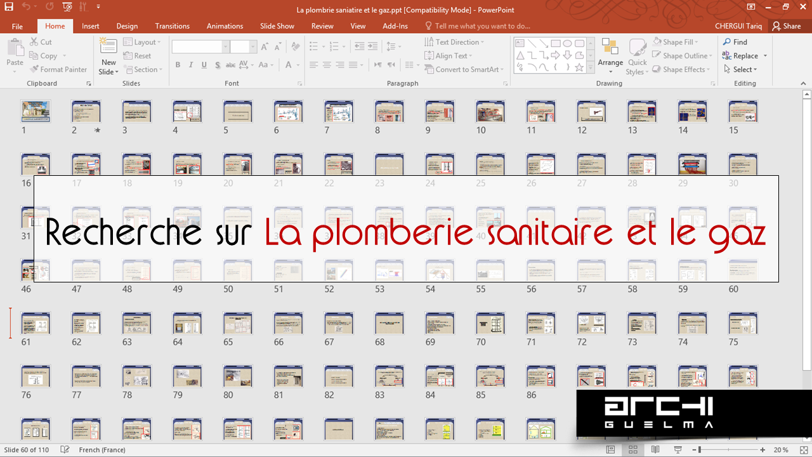Select the Format Painter tool
This screenshot has height=457, width=812.
(x=58, y=70)
